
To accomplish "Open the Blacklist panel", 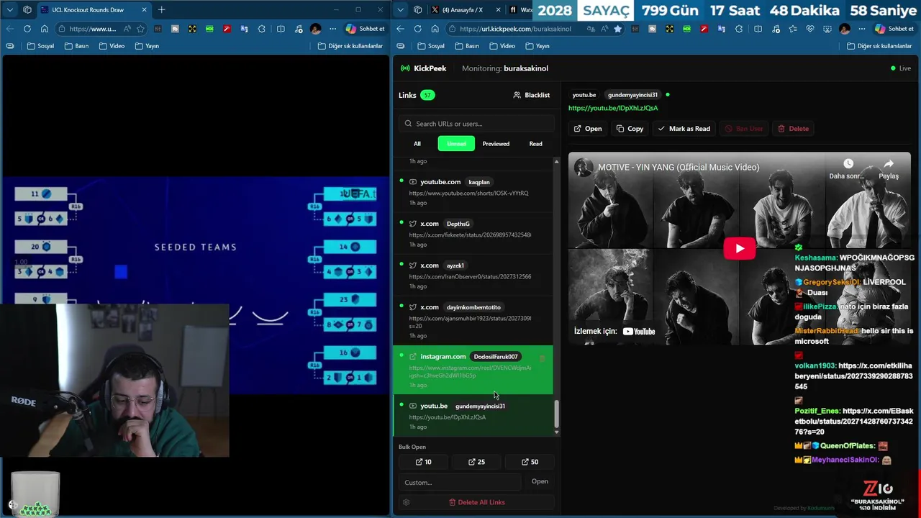I will coord(531,95).
